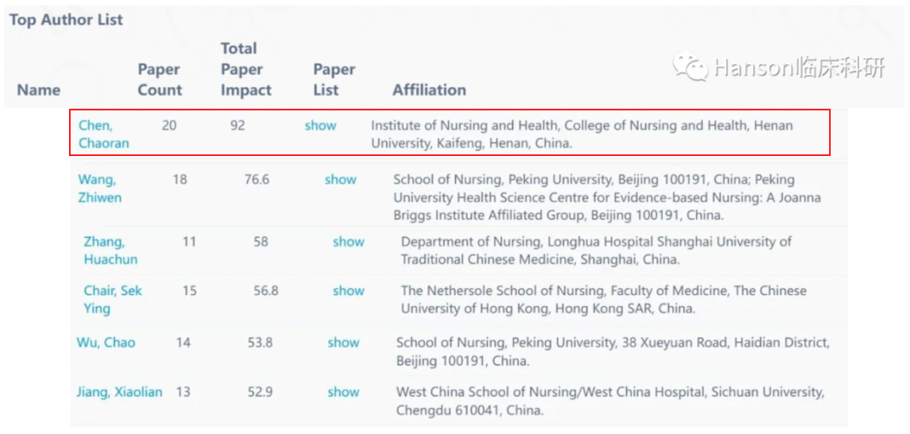The image size is (910, 434).
Task: Open Zhang, Huachun author link
Action: point(110,250)
